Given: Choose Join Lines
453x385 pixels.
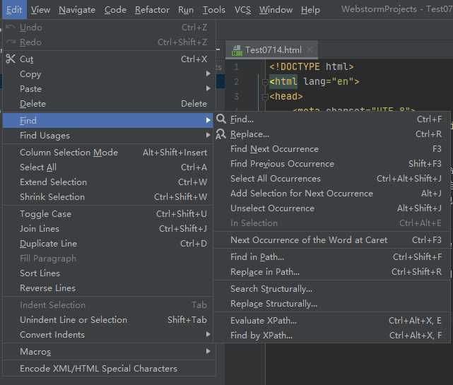Looking at the screenshot, I should [x=107, y=228].
